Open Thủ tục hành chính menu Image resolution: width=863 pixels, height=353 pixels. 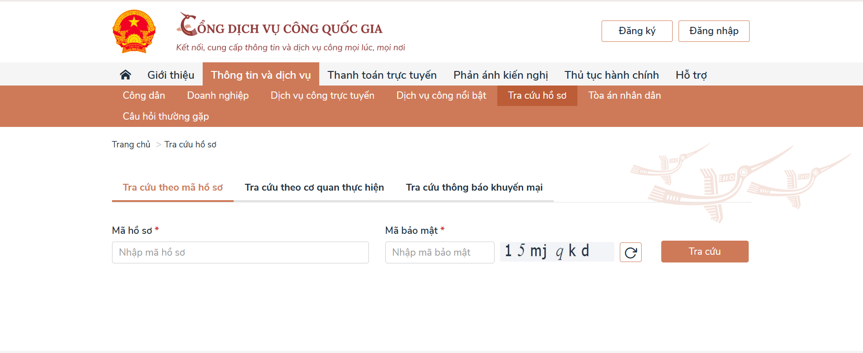(612, 75)
